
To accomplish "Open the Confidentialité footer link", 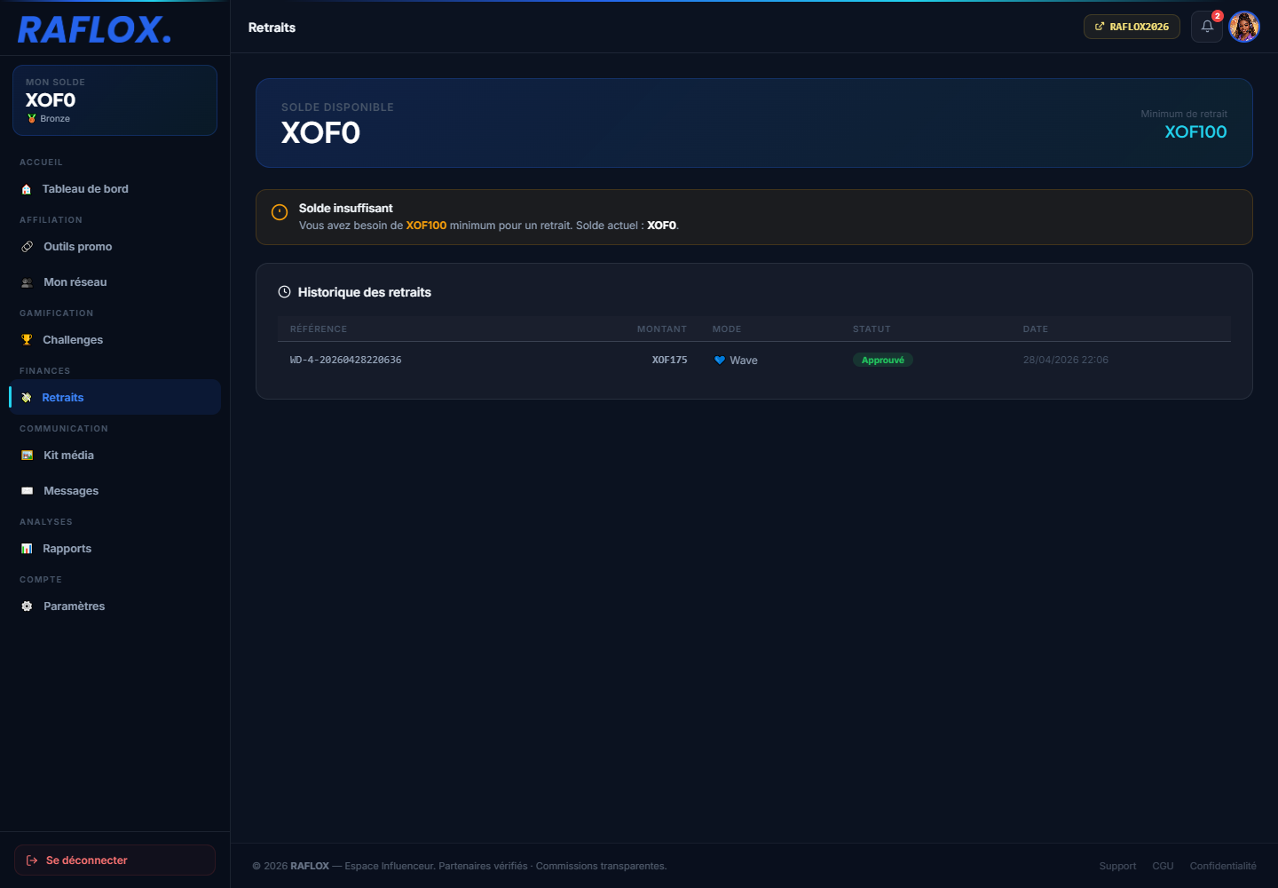I will 1223,866.
